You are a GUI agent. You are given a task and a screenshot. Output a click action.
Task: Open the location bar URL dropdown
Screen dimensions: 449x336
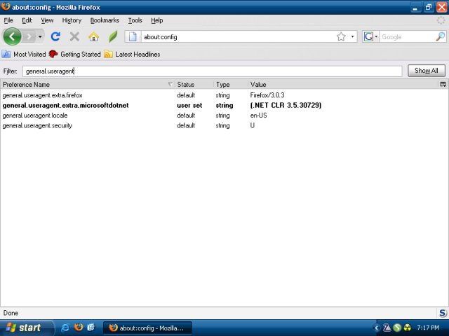[x=352, y=36]
